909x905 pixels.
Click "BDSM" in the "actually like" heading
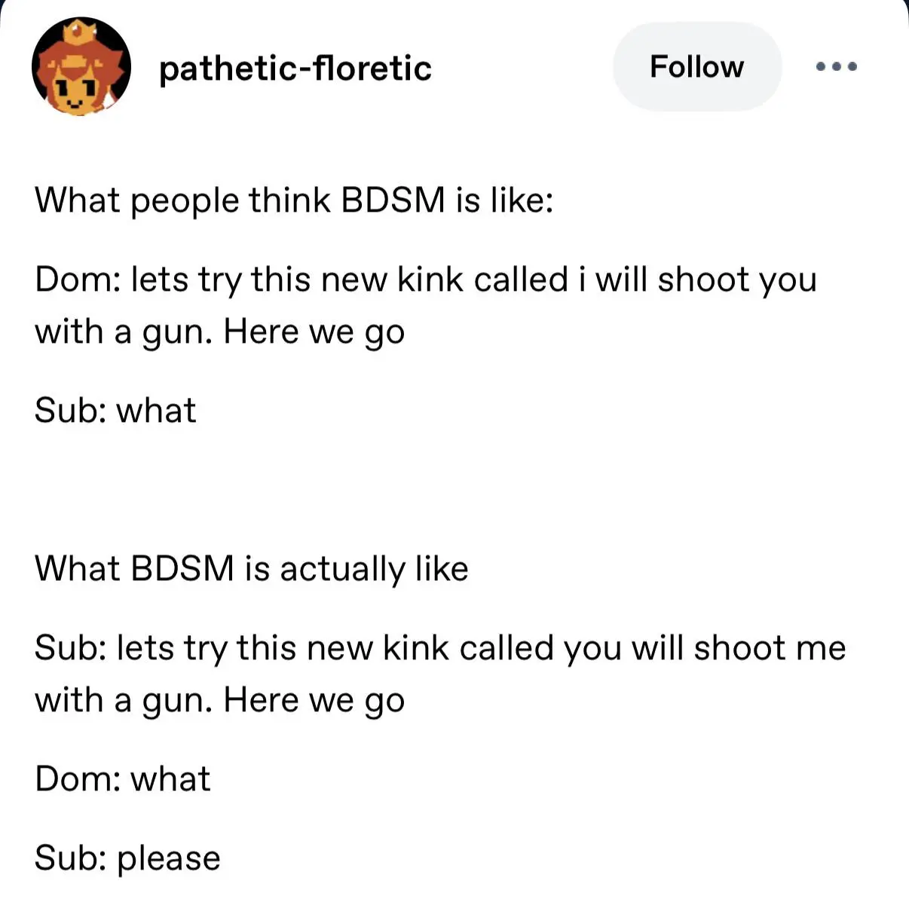[182, 569]
